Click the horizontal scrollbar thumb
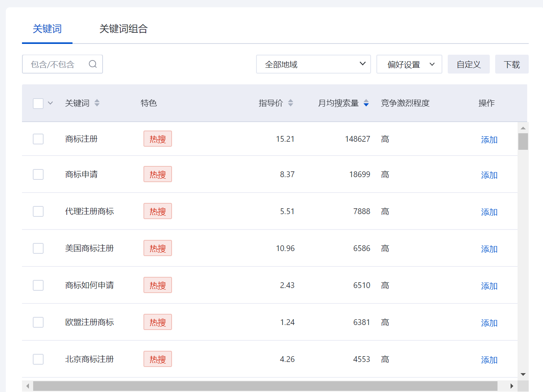Image resolution: width=543 pixels, height=392 pixels. [265, 386]
